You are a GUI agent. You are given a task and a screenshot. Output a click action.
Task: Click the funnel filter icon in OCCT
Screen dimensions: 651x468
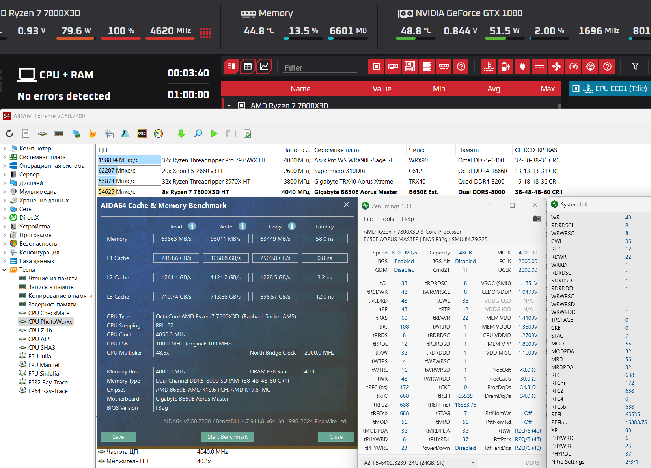[635, 66]
